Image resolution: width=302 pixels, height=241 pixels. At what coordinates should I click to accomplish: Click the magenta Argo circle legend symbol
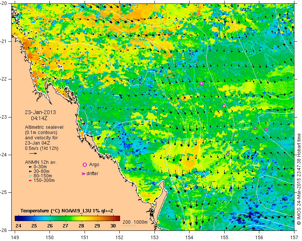tap(85, 165)
